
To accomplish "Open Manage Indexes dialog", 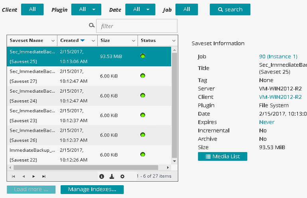I will (92, 190).
